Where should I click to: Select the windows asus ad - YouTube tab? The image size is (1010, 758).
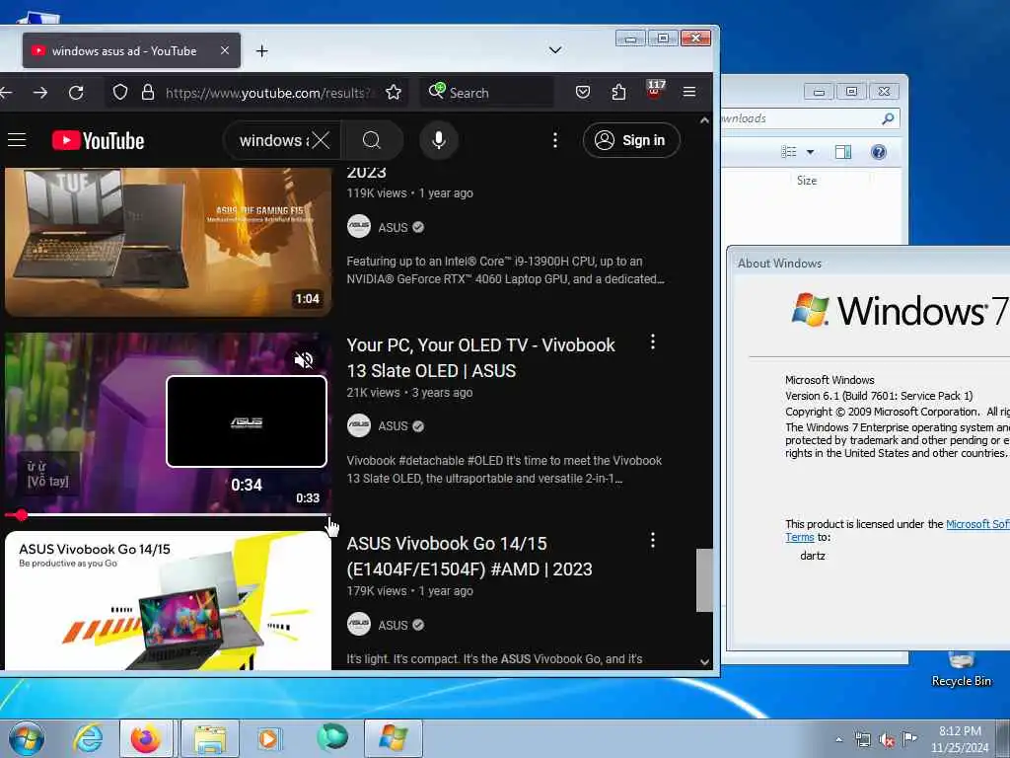coord(131,51)
